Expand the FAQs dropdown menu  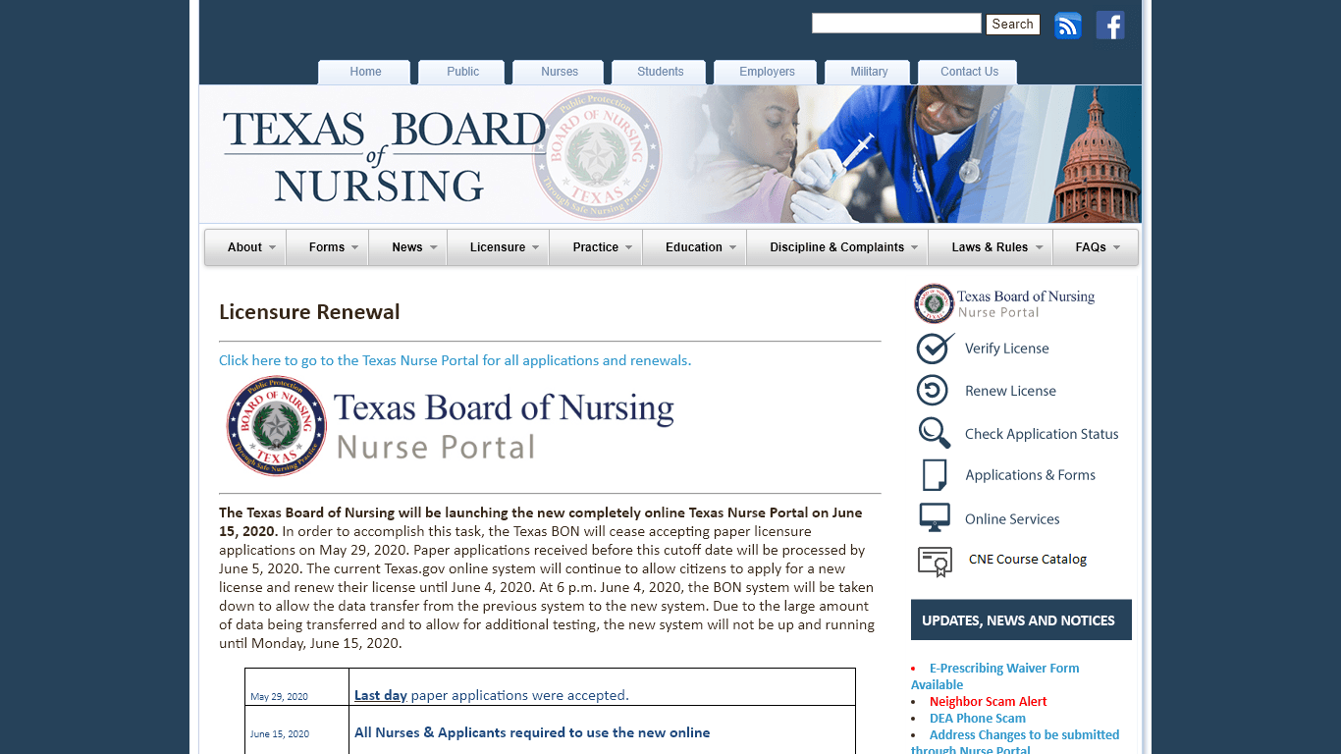(1096, 247)
